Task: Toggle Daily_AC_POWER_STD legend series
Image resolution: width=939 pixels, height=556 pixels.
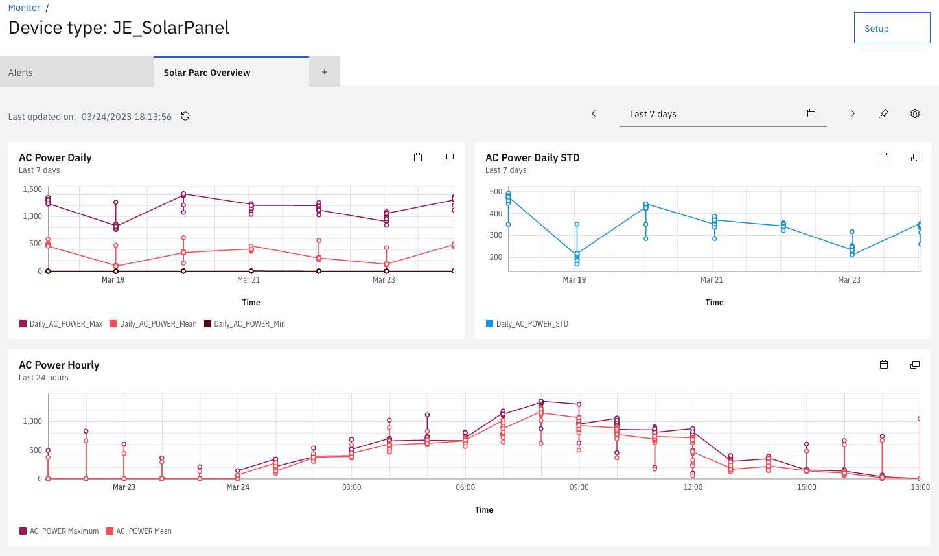Action: (x=527, y=324)
